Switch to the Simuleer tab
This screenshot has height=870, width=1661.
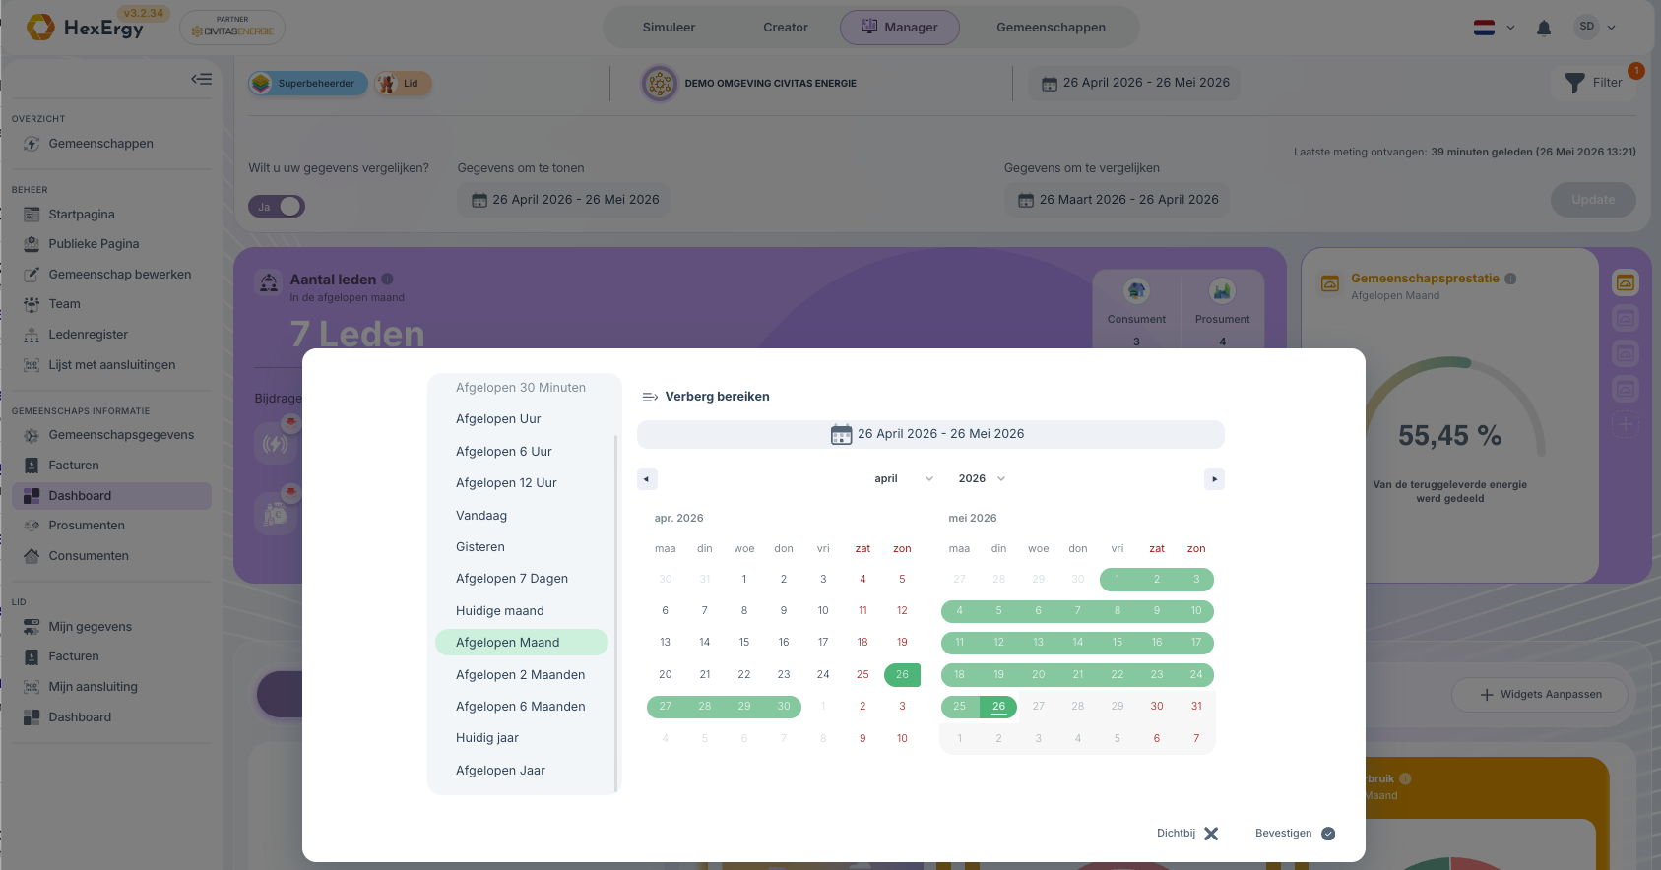coord(669,28)
